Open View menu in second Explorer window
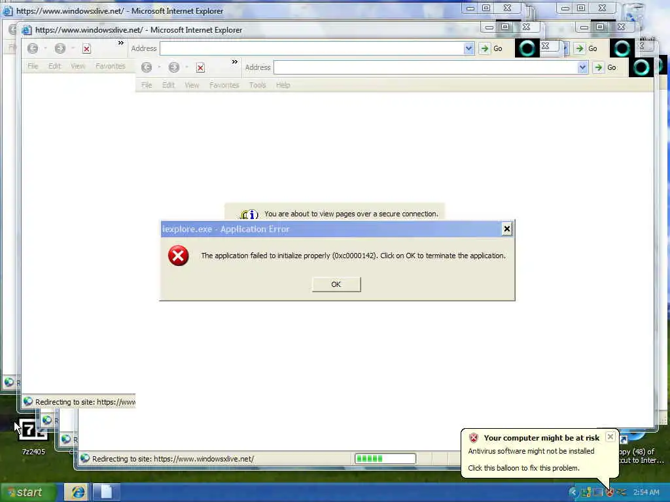 coord(78,66)
